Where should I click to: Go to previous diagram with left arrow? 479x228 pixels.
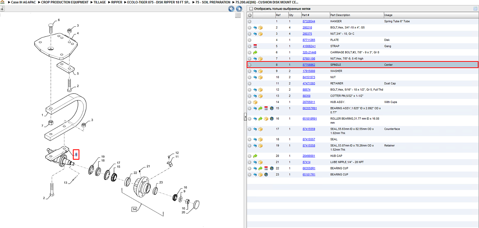(x=232, y=9)
